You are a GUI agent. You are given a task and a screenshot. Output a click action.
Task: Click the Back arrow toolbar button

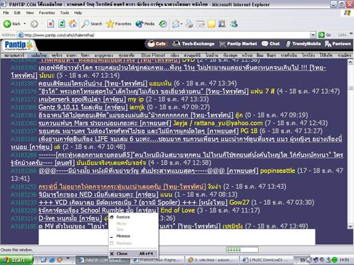coord(12,24)
